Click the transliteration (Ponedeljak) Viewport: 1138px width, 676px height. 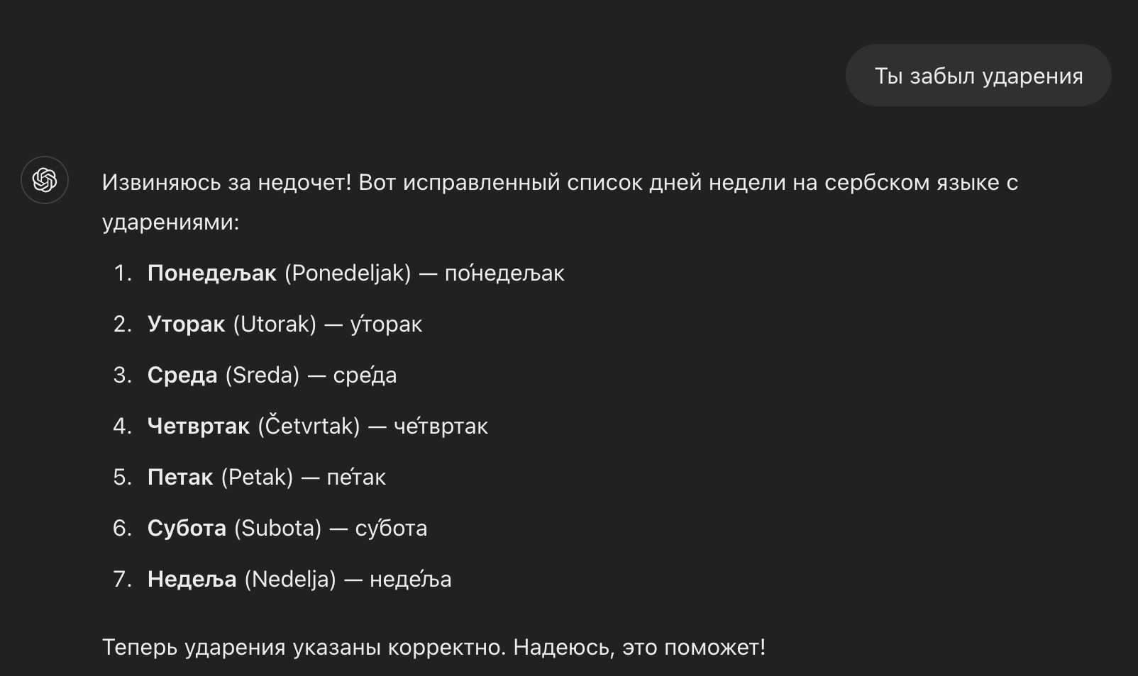[x=348, y=274]
